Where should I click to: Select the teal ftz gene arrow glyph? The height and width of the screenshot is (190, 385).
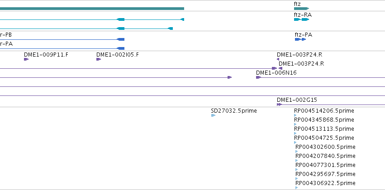click(x=301, y=9)
